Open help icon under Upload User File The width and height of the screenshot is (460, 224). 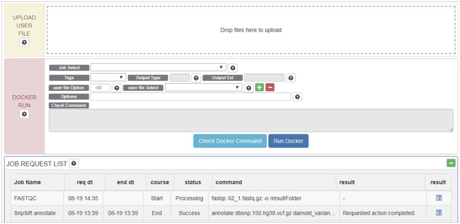(x=24, y=43)
